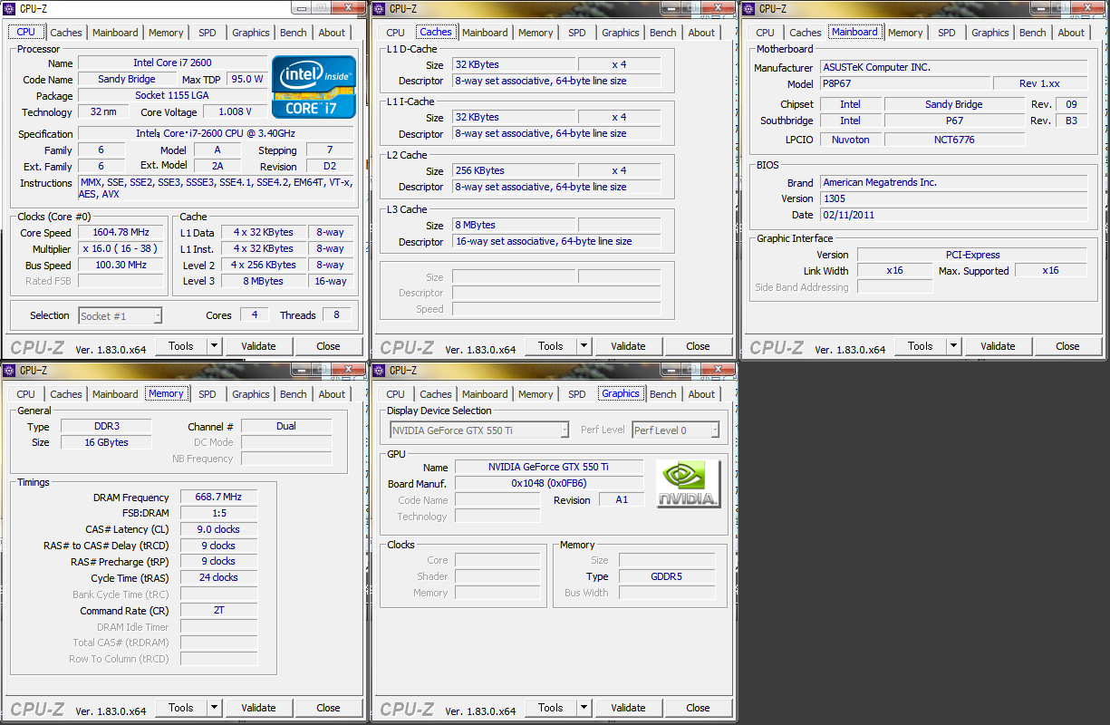Click Close in the CPU tab window
Screen dimensions: 1110x725
[328, 345]
